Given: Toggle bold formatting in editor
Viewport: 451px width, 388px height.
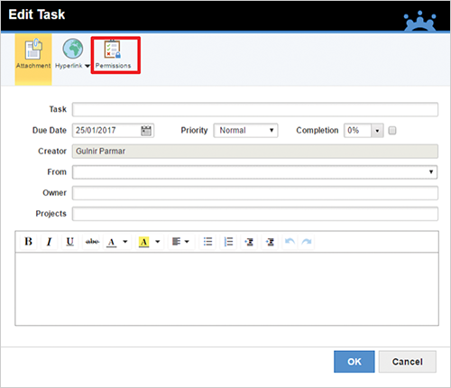Looking at the screenshot, I should (x=29, y=242).
